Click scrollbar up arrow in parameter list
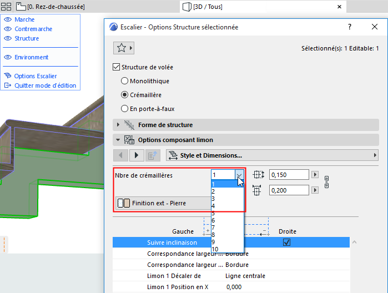The height and width of the screenshot is (293, 388). pyautogui.click(x=354, y=242)
